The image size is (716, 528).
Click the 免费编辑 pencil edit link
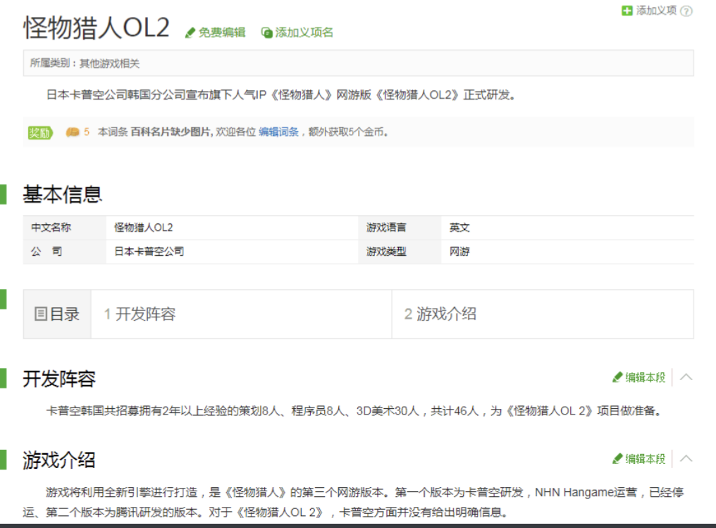(x=216, y=32)
